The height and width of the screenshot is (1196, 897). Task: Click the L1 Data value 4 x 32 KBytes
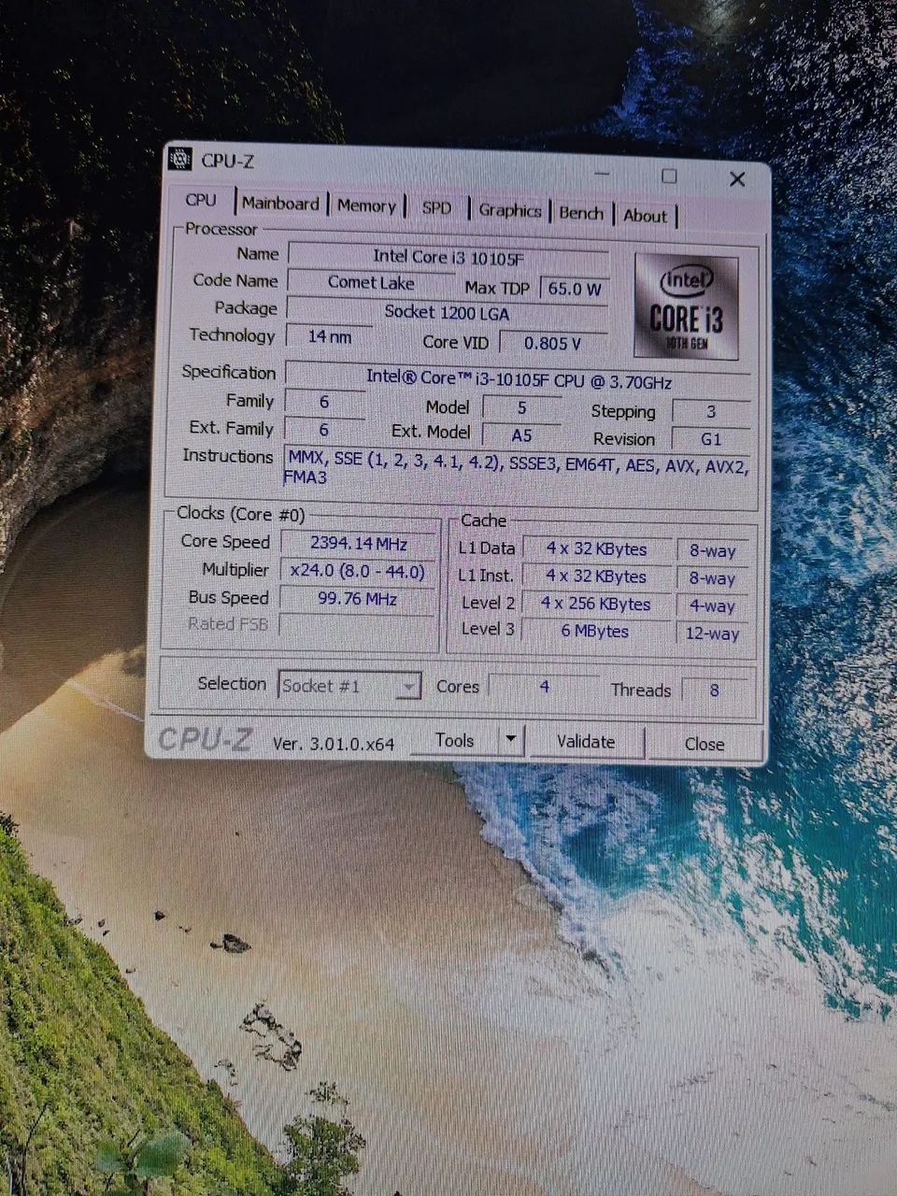(x=596, y=549)
